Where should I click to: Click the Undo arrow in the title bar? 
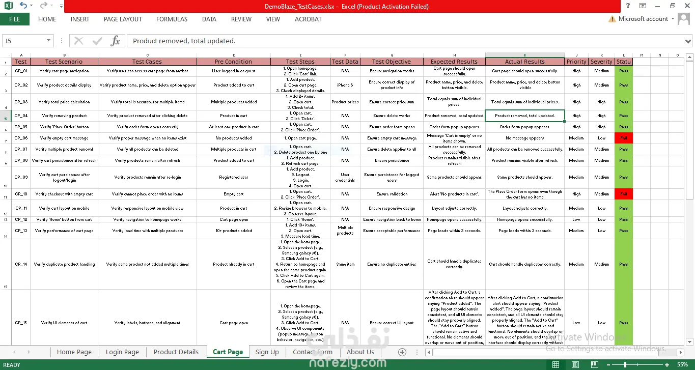[x=23, y=6]
